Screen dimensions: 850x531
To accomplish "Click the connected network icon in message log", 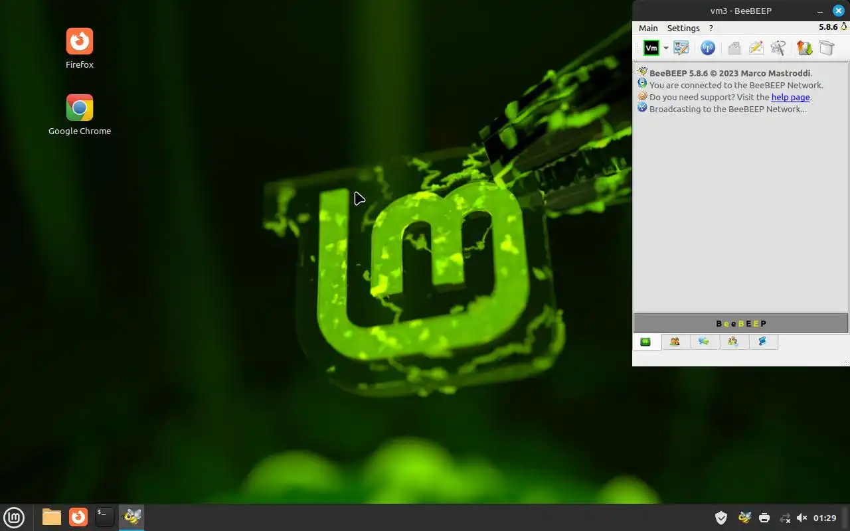I will pyautogui.click(x=642, y=84).
